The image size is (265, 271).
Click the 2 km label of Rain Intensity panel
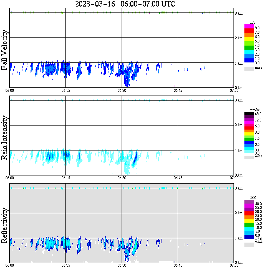click(x=239, y=125)
